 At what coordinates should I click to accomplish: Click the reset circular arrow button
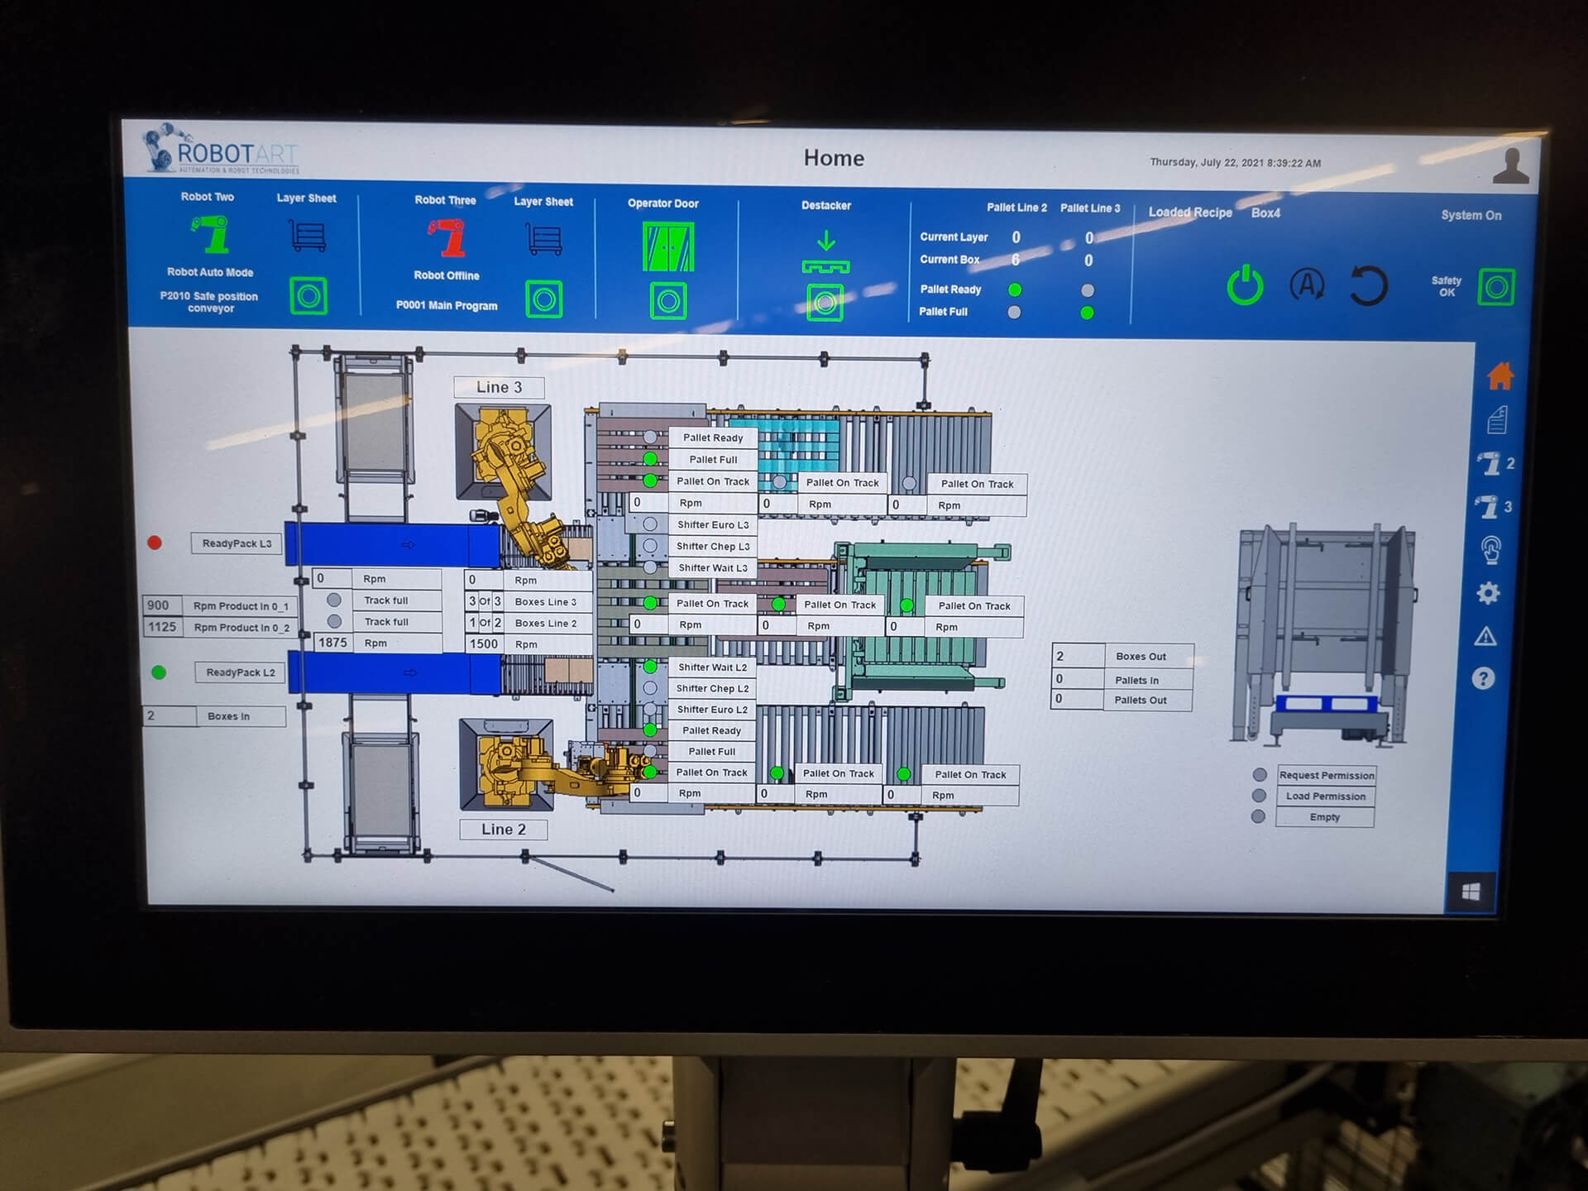pos(1368,286)
